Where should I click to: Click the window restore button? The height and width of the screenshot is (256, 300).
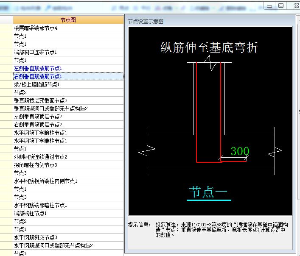[x=281, y=6]
